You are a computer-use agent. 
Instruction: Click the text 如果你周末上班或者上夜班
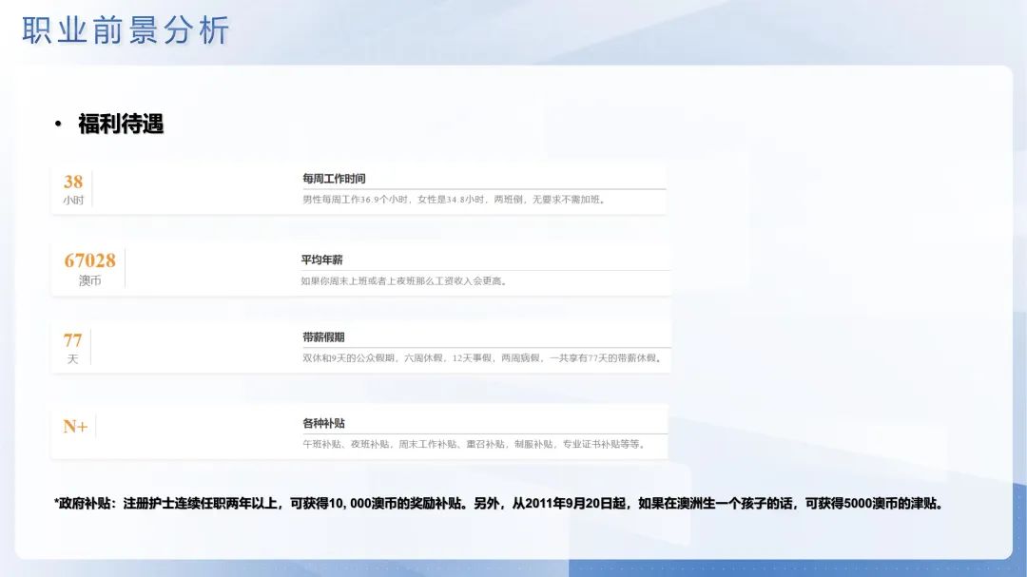pos(403,281)
